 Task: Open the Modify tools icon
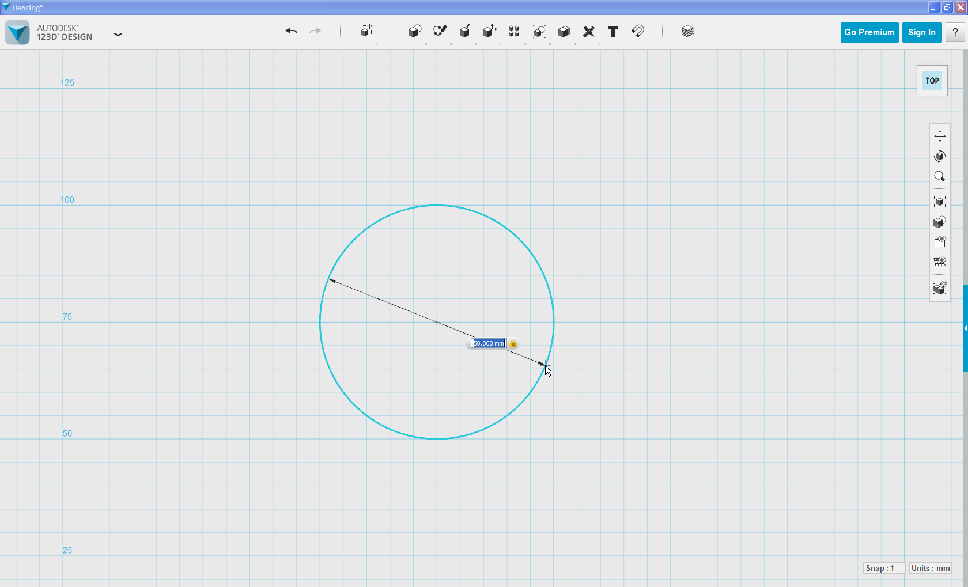pos(489,32)
